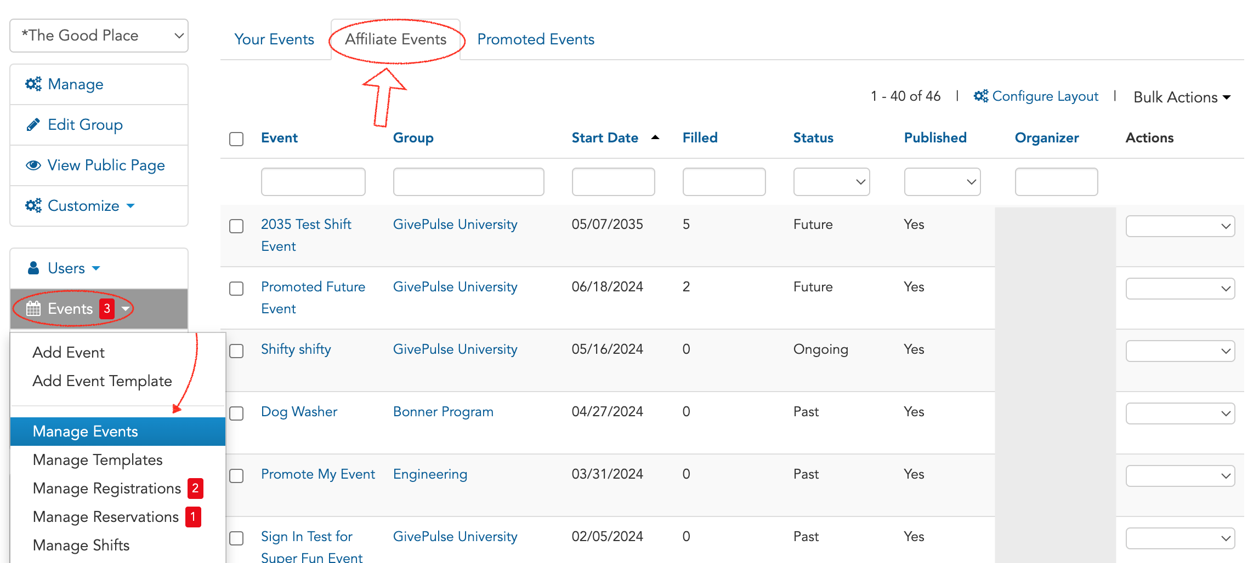The width and height of the screenshot is (1259, 563).
Task: Open the Status filter dropdown
Action: click(x=831, y=182)
